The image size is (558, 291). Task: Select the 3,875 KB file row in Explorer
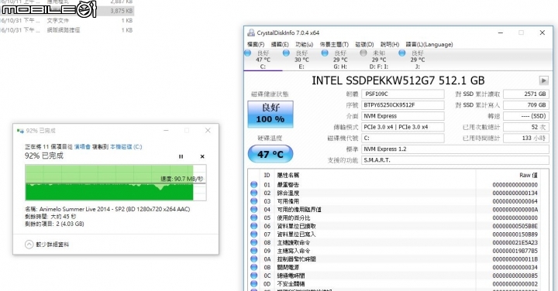[x=67, y=11]
